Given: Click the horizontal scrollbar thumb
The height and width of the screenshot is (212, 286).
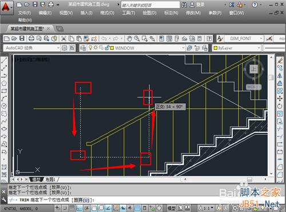Looking at the screenshot, I should (x=249, y=179).
